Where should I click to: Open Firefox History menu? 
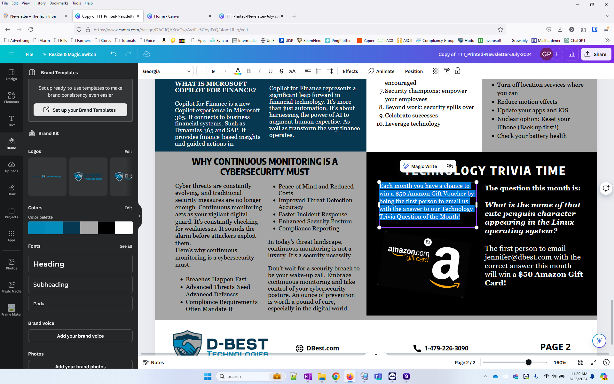[40, 3]
